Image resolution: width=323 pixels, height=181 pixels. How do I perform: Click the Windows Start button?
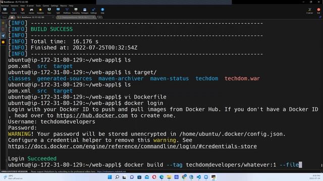110,177
